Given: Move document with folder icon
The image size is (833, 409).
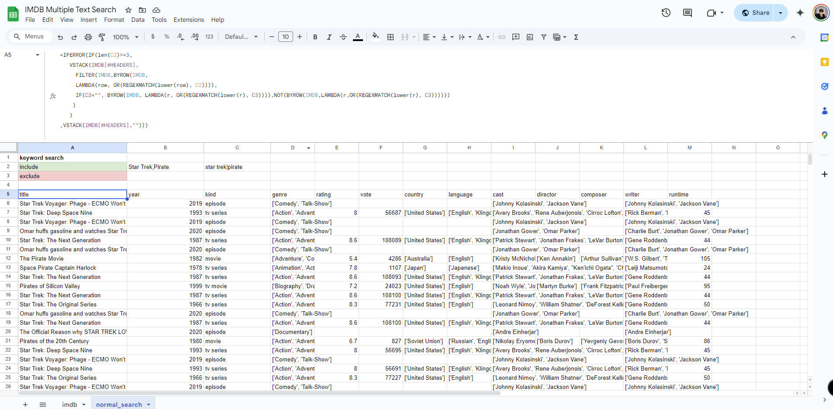Looking at the screenshot, I should (142, 10).
